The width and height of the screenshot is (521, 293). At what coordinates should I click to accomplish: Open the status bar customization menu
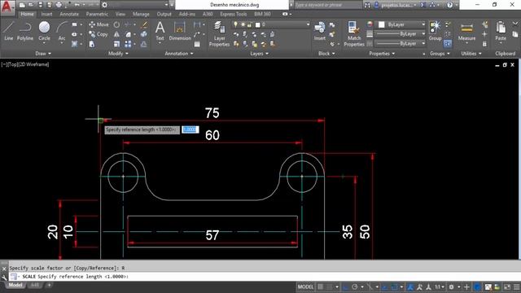pyautogui.click(x=517, y=286)
